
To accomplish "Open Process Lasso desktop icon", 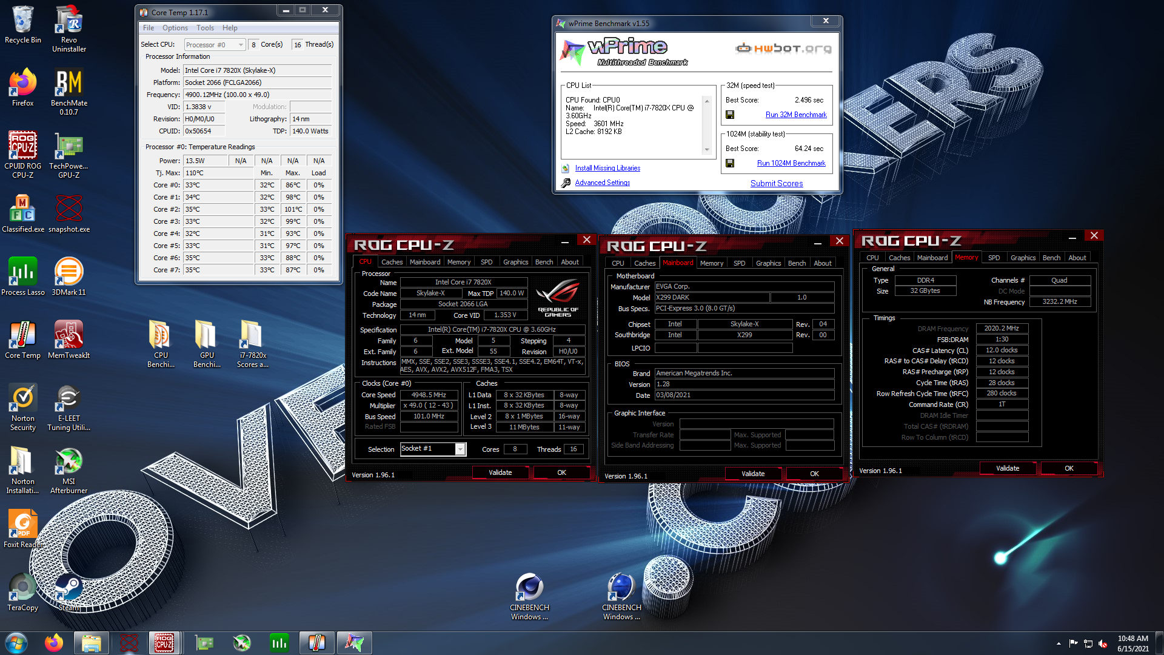I will coord(23,277).
